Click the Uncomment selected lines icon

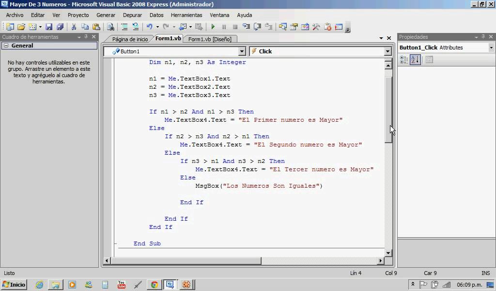[x=136, y=27]
